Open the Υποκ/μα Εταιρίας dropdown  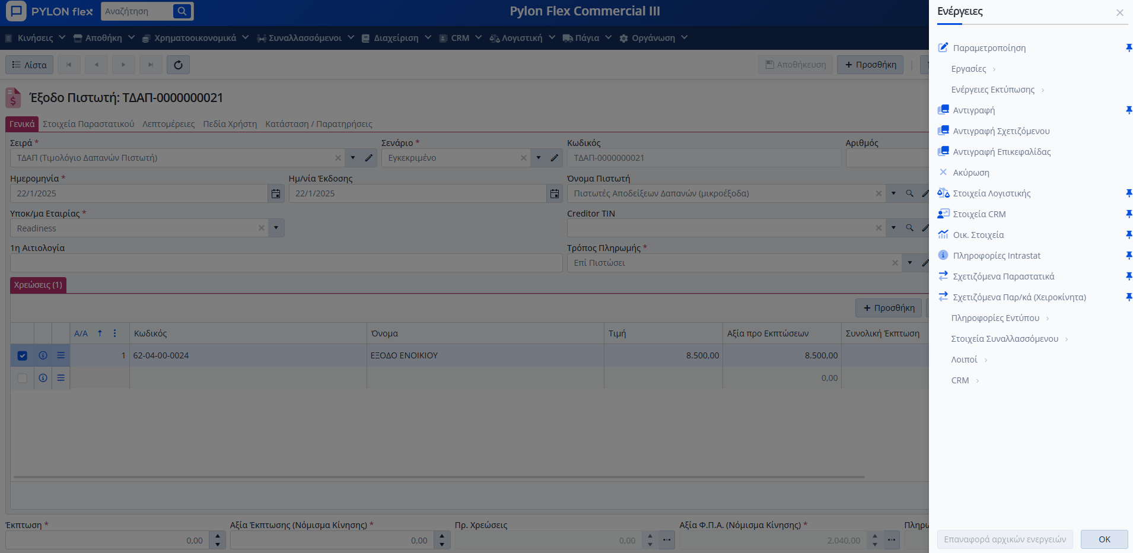276,228
